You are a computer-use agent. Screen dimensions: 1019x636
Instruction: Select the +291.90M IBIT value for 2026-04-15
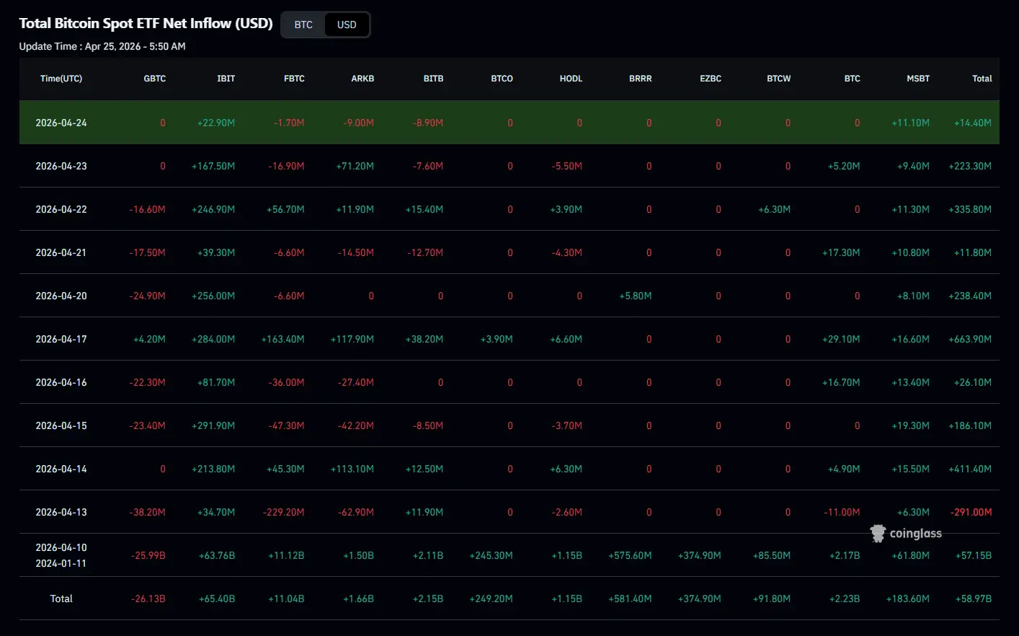point(213,425)
